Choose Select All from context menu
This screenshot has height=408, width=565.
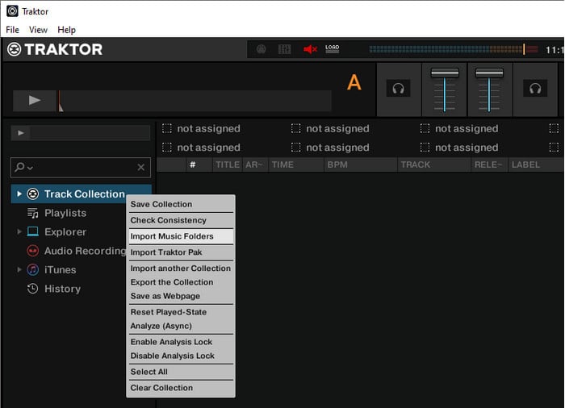tap(181, 372)
